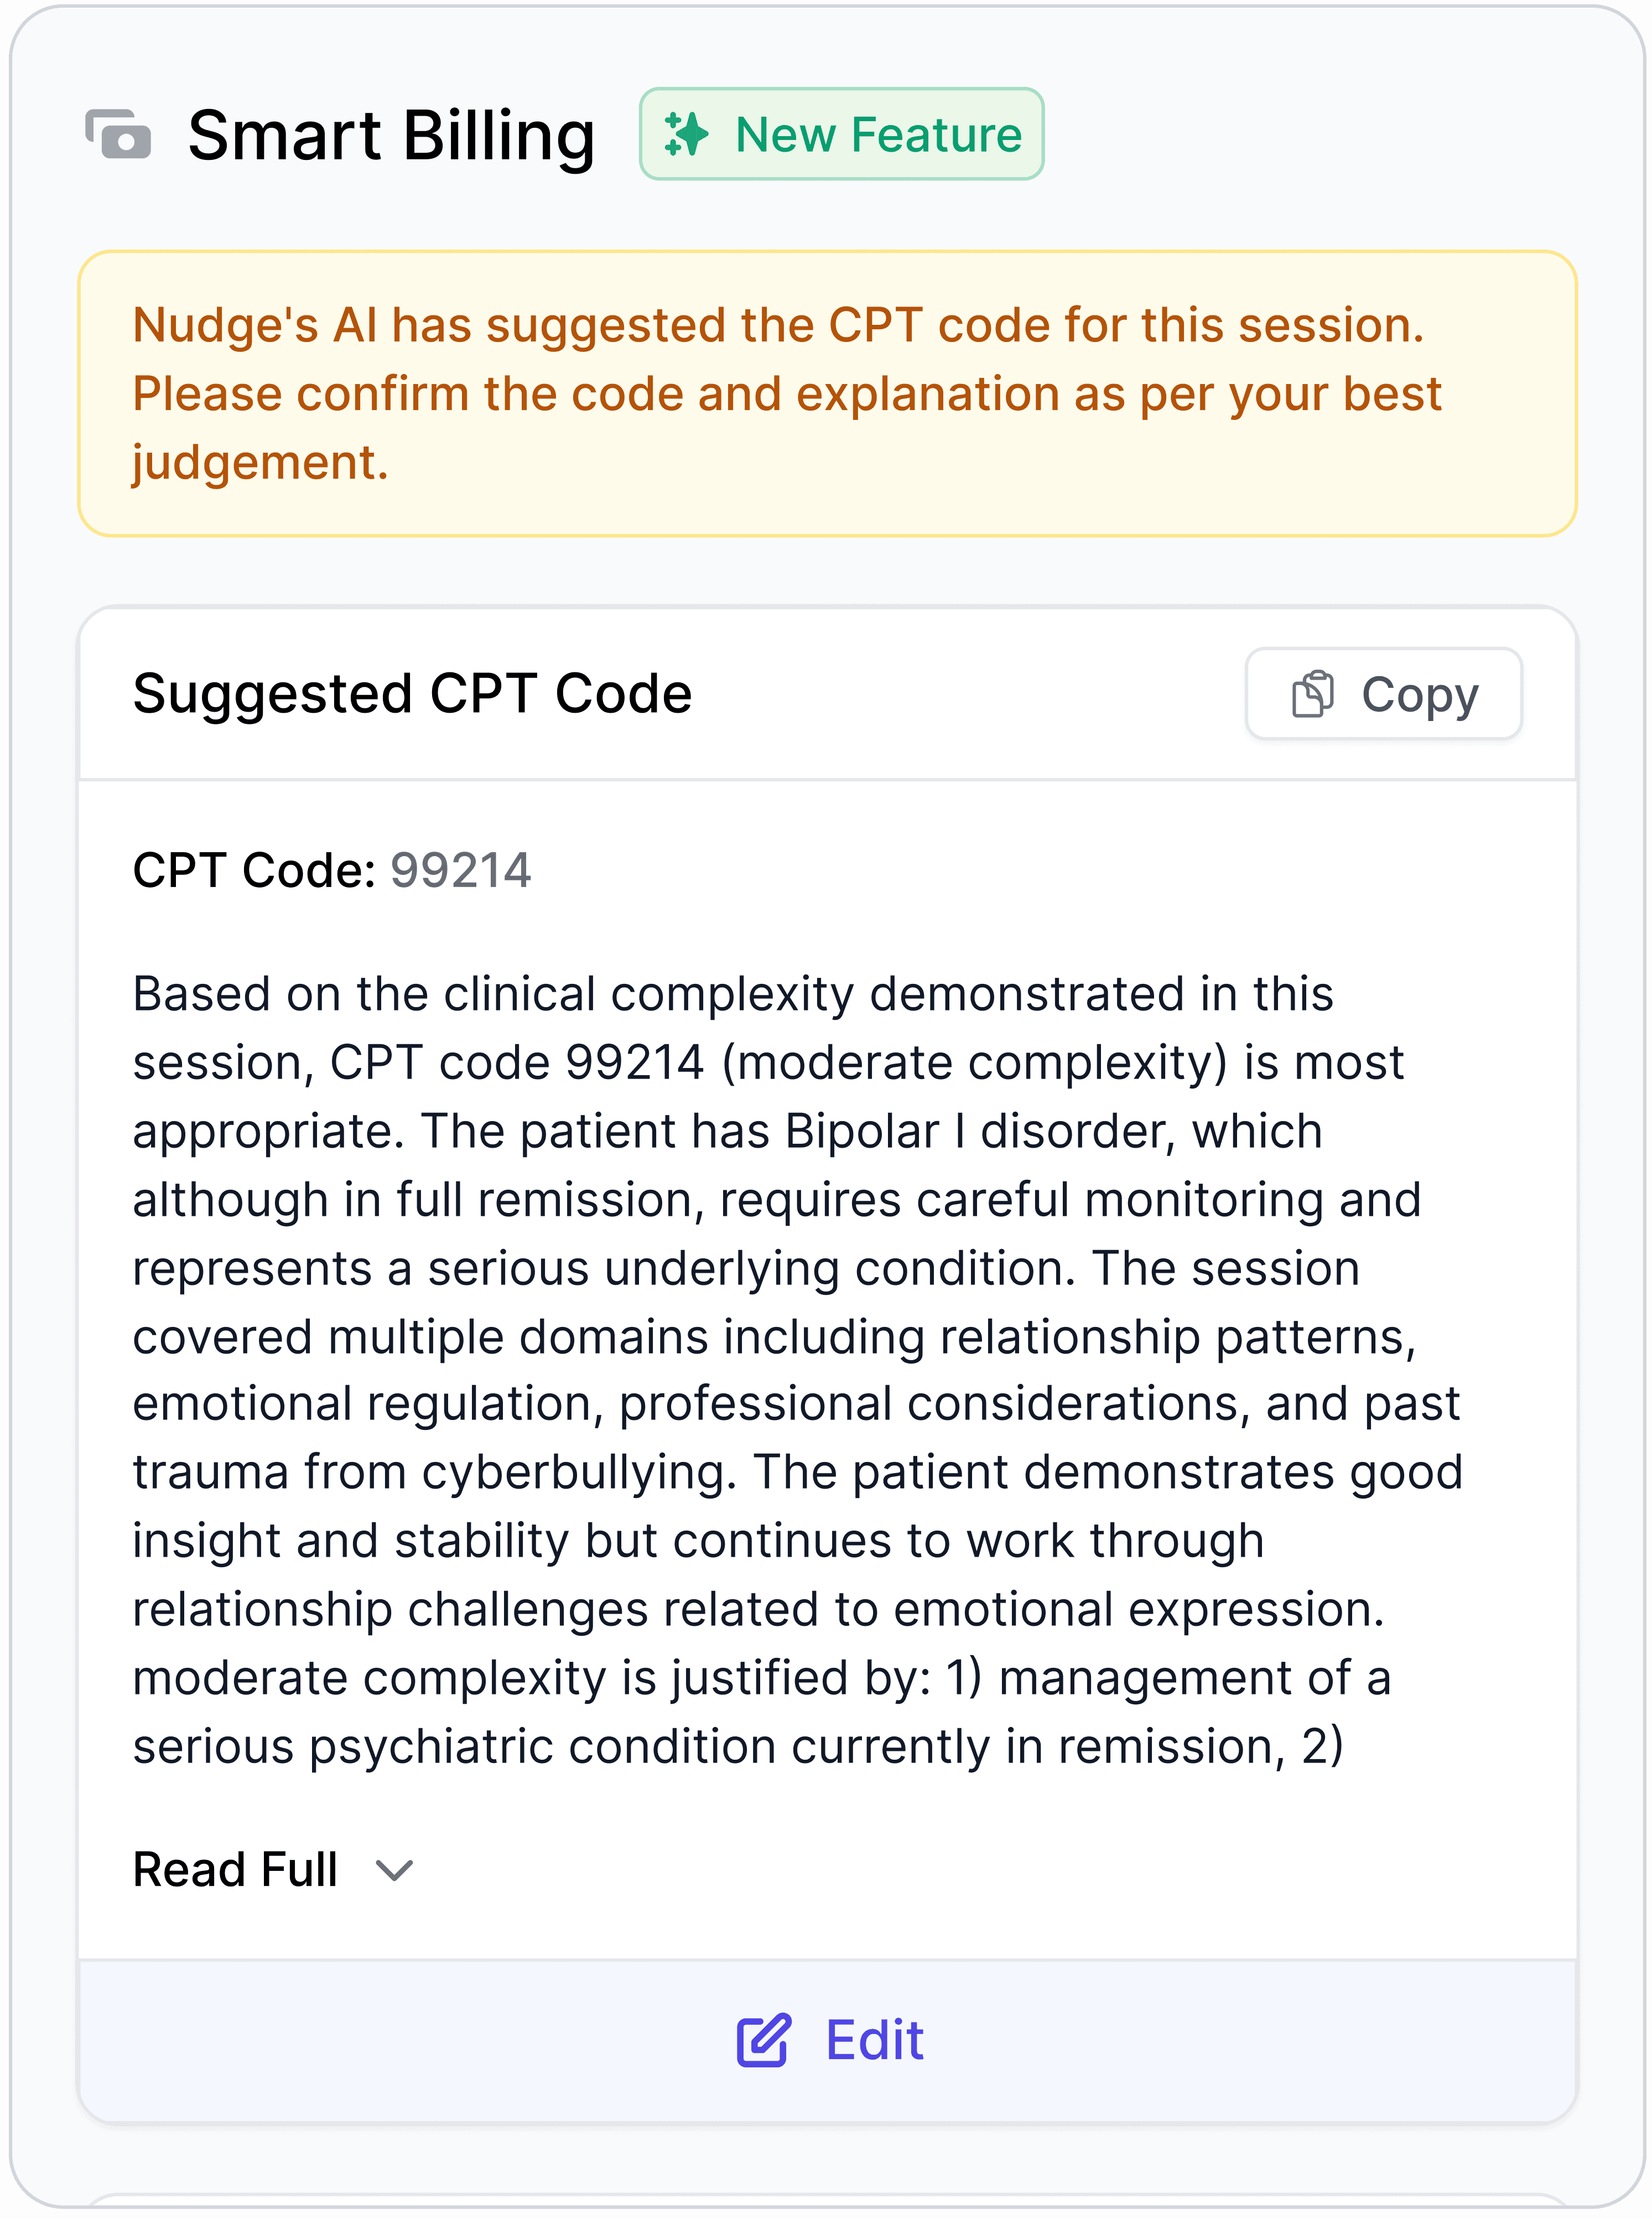1652x2219 pixels.
Task: Click the phrase trauma from cyberbullying
Action: tap(434, 1473)
